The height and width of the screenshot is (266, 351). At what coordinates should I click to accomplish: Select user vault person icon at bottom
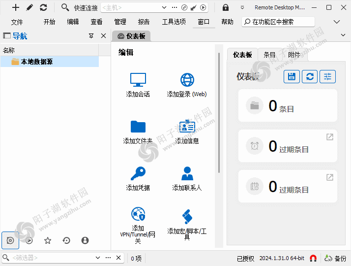tap(85, 240)
